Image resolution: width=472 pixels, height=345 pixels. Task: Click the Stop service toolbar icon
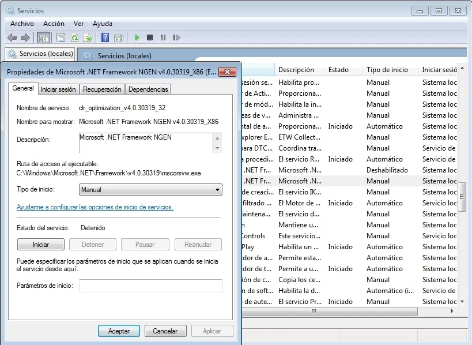150,37
